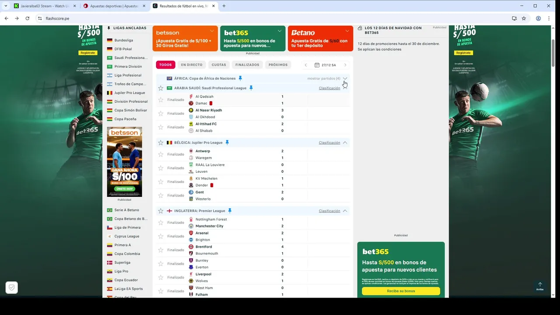560x315 pixels.
Task: Favorite the Jupiter Pro League header star
Action: [161, 143]
